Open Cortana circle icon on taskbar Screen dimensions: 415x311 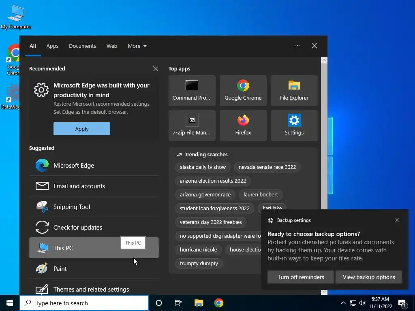click(x=158, y=303)
